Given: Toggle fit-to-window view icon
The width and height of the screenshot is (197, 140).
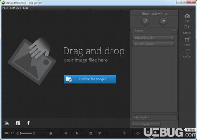Looking at the screenshot, I should pyautogui.click(x=6, y=133).
